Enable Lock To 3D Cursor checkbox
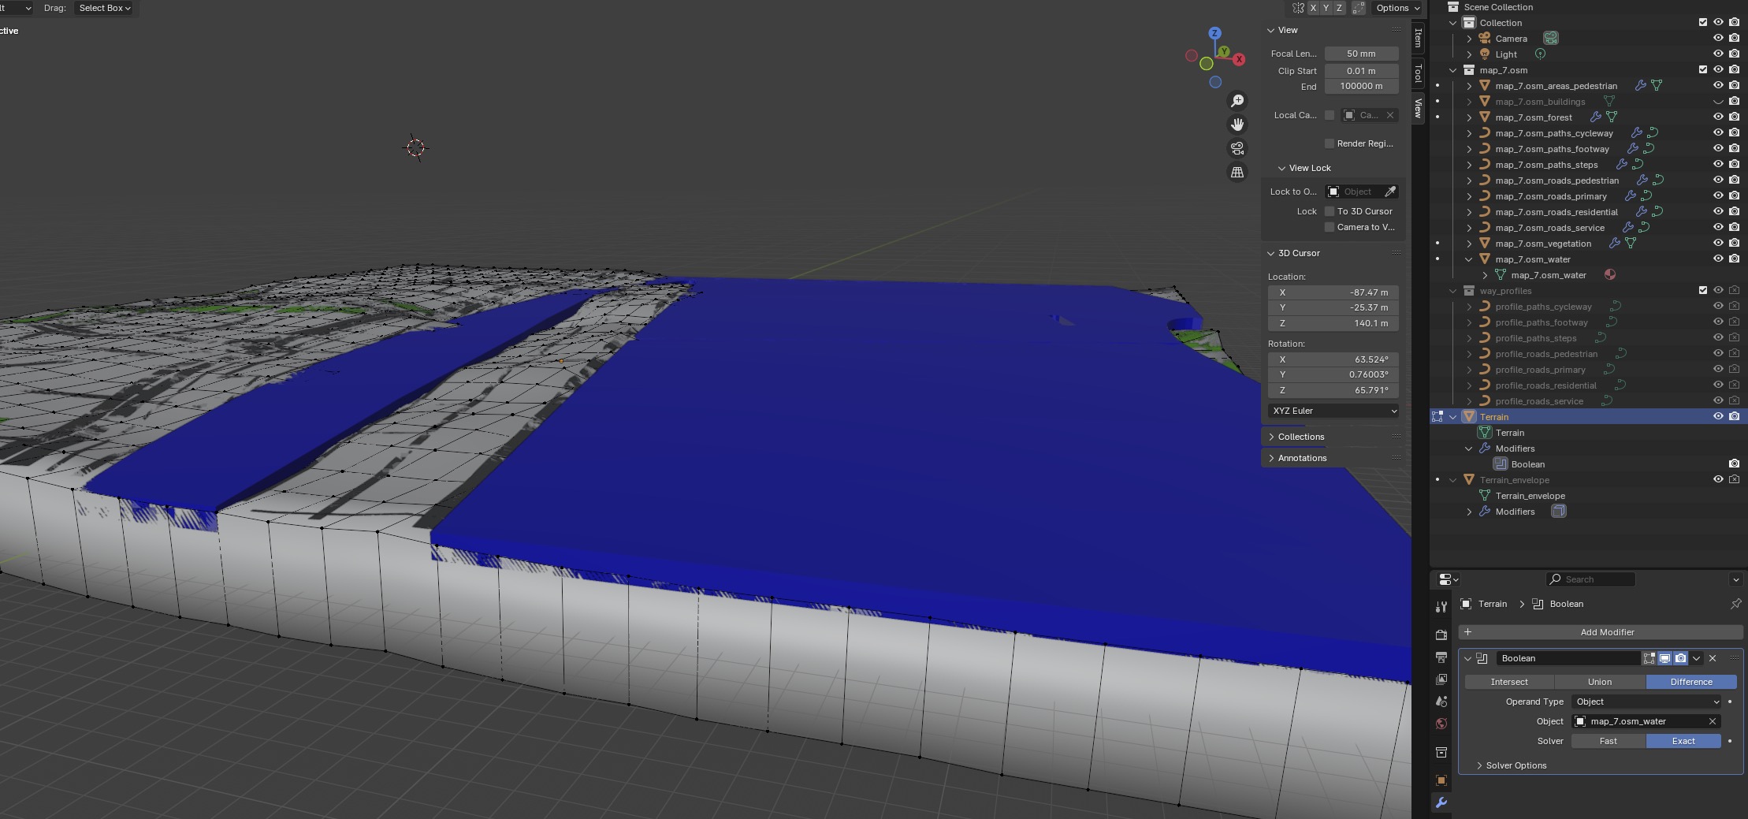 click(1330, 211)
